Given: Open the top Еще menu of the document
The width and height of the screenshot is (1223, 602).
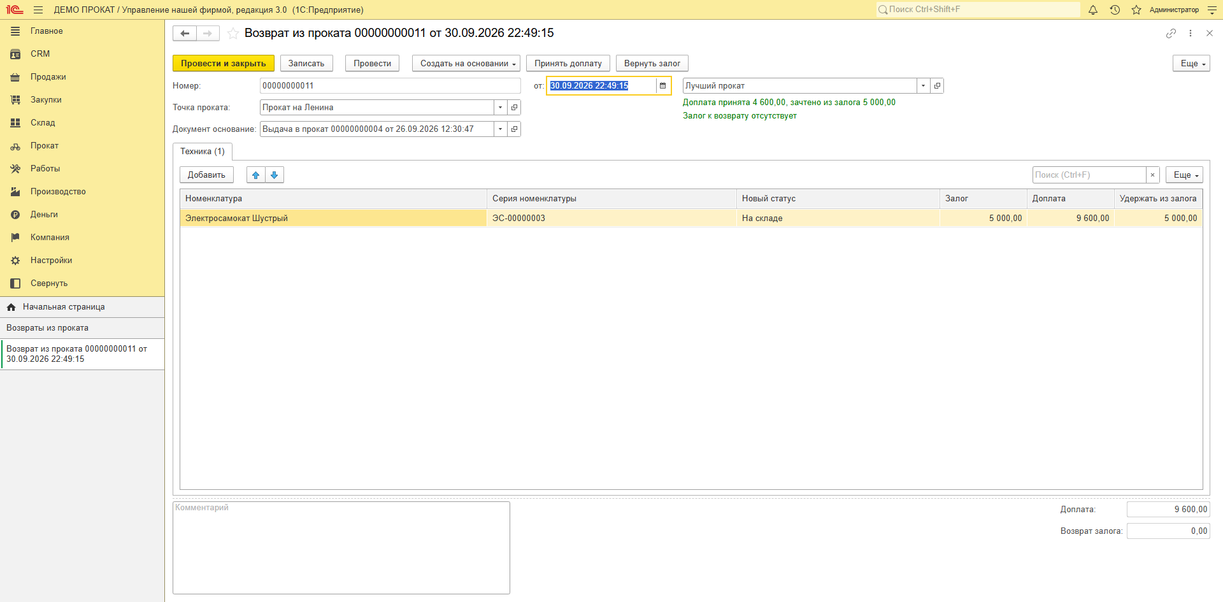Looking at the screenshot, I should click(x=1191, y=63).
